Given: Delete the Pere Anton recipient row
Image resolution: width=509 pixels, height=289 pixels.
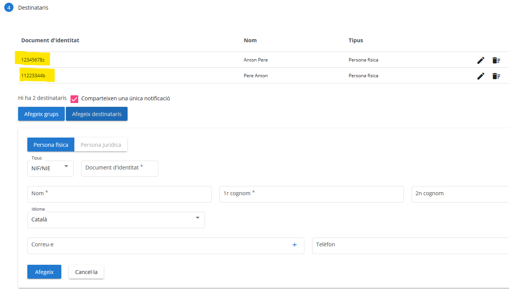Looking at the screenshot, I should pos(496,76).
